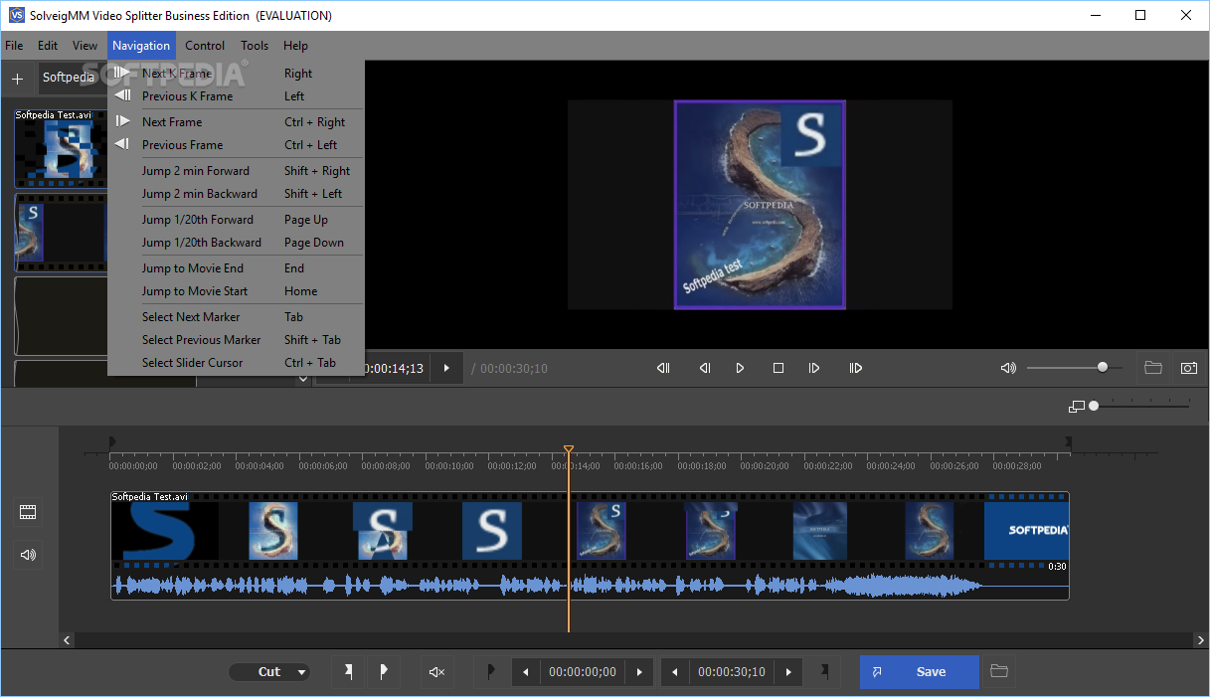Choose Next K Frame menu entry
Screen dimensions: 1210x697
coord(237,74)
